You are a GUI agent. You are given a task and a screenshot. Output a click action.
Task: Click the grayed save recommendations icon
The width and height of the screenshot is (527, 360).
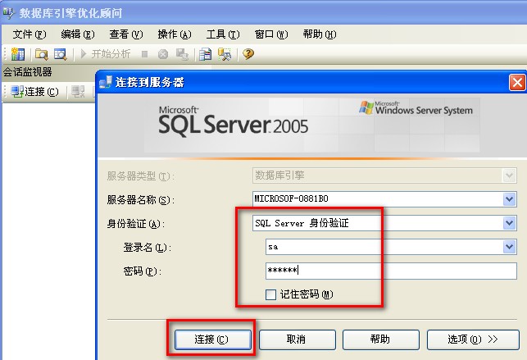click(x=183, y=54)
